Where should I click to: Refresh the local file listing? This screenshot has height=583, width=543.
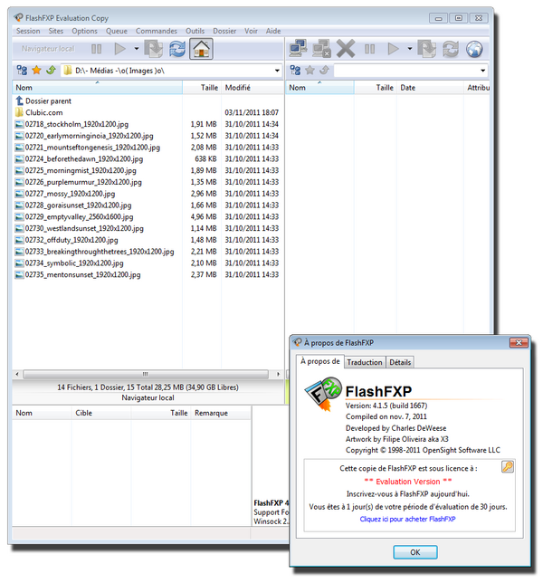pyautogui.click(x=177, y=49)
